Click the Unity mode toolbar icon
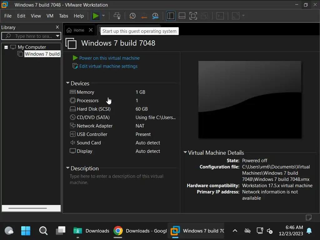Viewport: 320px width, 240px height. pos(204,16)
